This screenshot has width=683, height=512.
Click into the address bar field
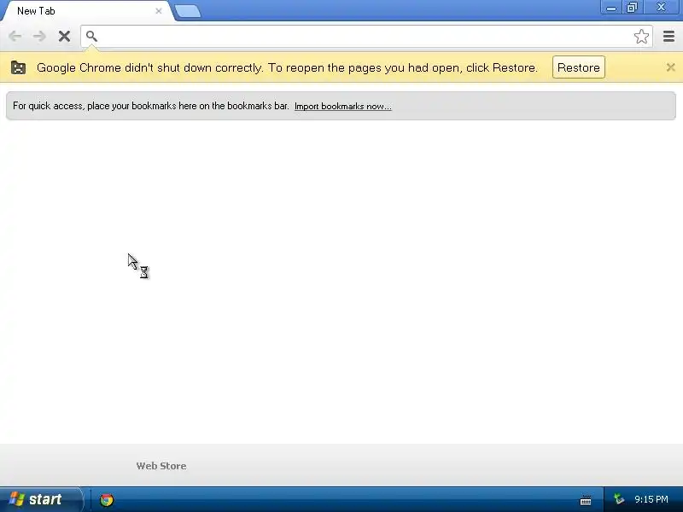[366, 36]
